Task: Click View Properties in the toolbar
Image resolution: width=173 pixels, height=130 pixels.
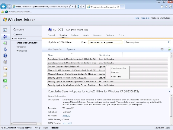Action: click(x=55, y=49)
